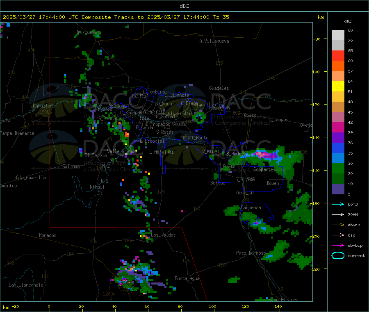Click the Divisadero location label
The height and width of the screenshot is (312, 369).
(x=89, y=32)
